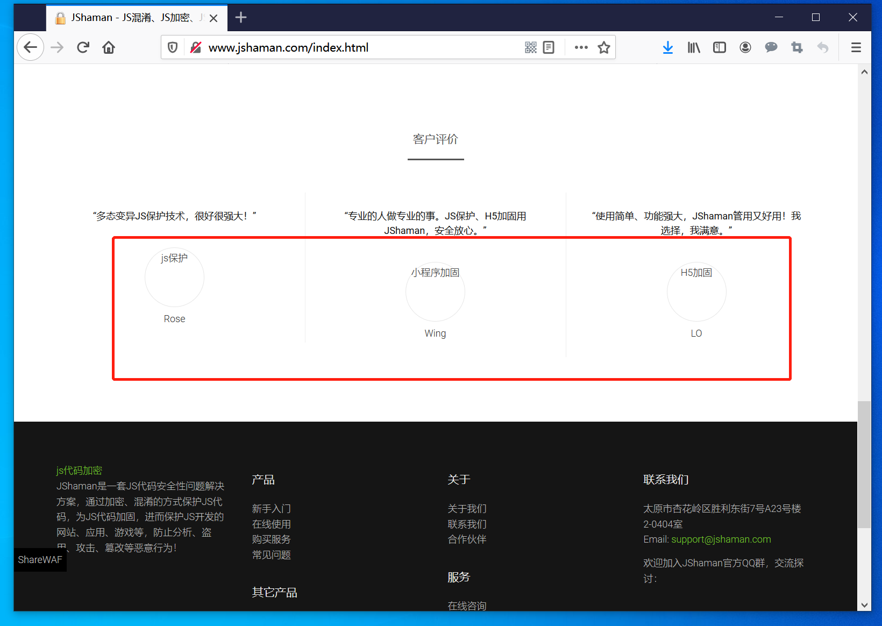Open a new browser tab

click(x=241, y=18)
